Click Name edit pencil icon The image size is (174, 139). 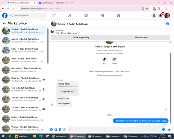point(114,59)
